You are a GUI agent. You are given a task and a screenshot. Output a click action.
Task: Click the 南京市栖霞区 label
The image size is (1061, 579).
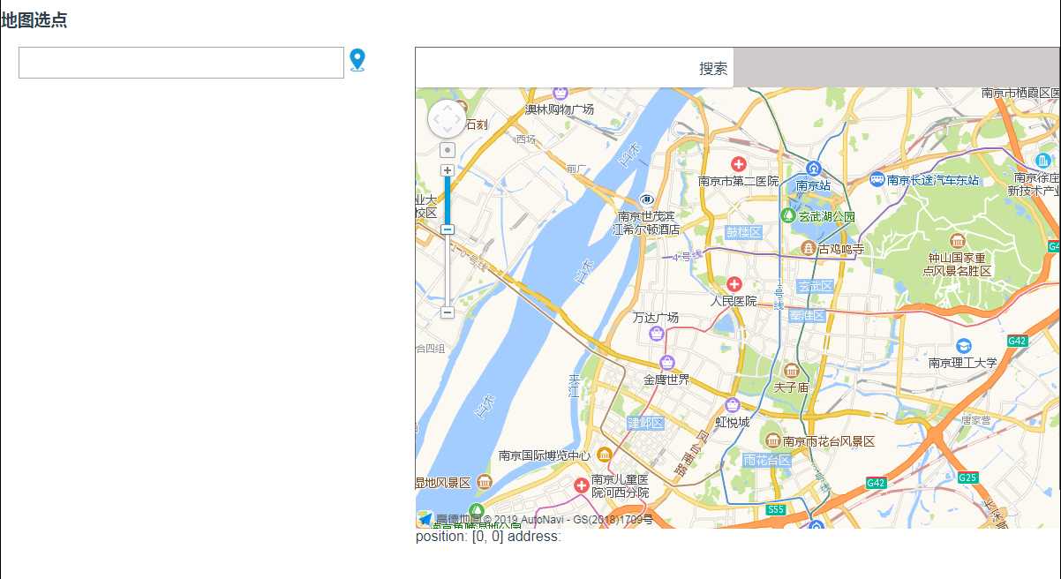point(1020,93)
